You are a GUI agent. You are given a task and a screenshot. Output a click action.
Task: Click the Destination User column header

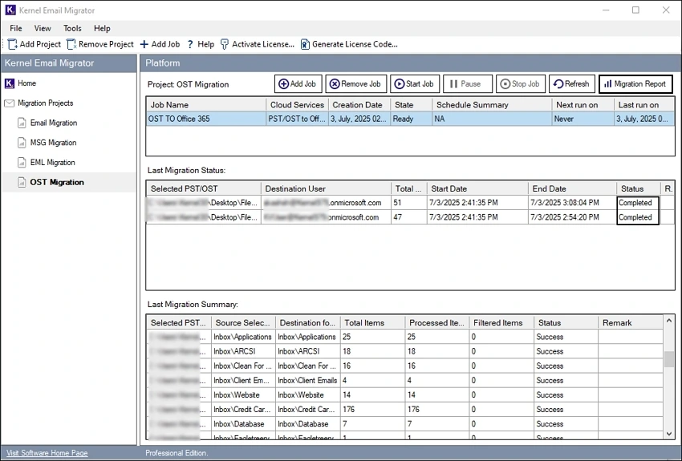326,188
